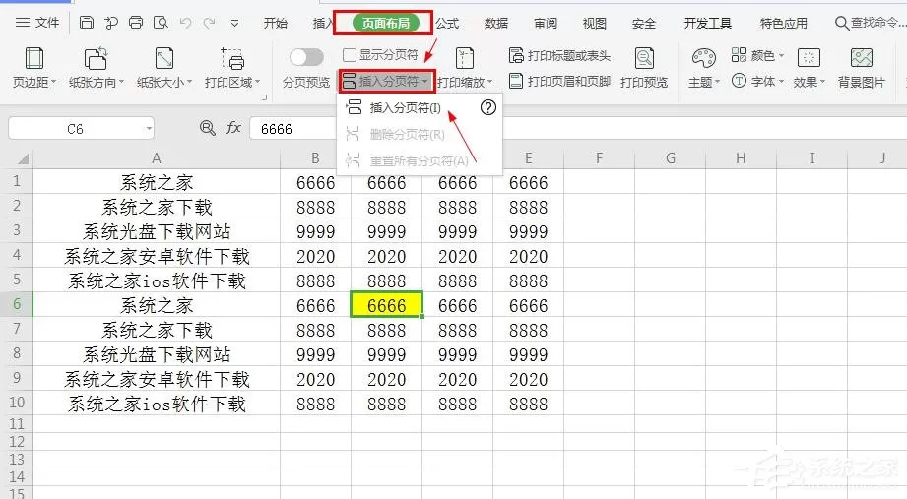This screenshot has height=499, width=907.
Task: Open the 颜色 theme colors picker
Action: pyautogui.click(x=757, y=55)
